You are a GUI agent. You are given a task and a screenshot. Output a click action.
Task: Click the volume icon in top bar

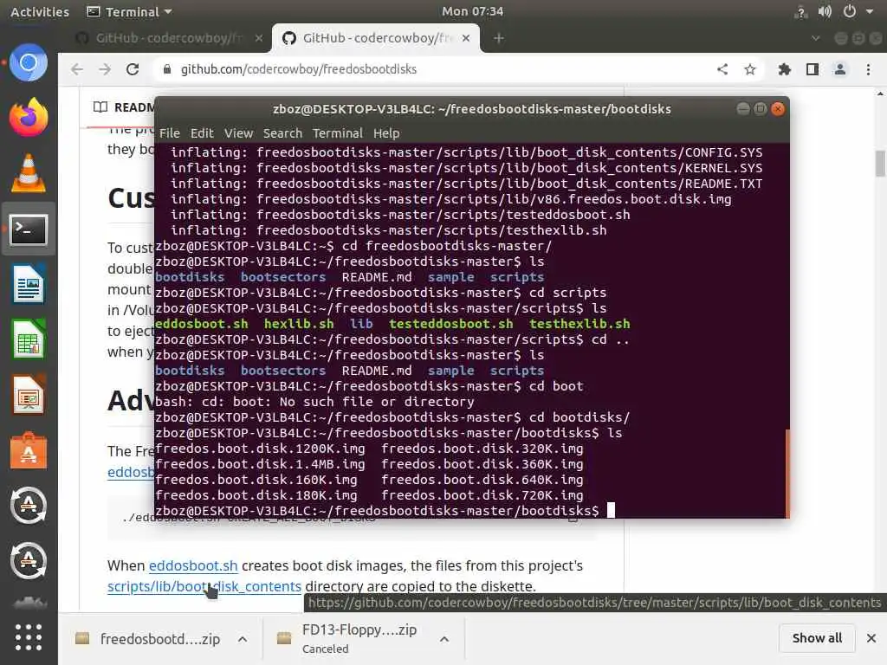[x=825, y=11]
